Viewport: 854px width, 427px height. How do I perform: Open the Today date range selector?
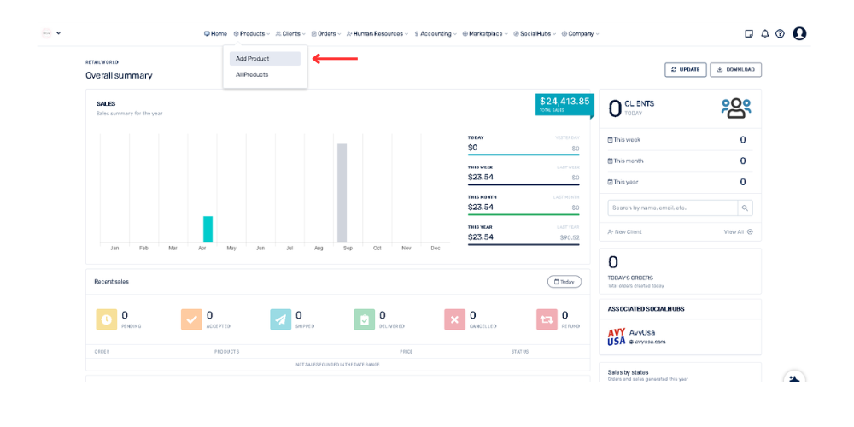[x=564, y=282]
